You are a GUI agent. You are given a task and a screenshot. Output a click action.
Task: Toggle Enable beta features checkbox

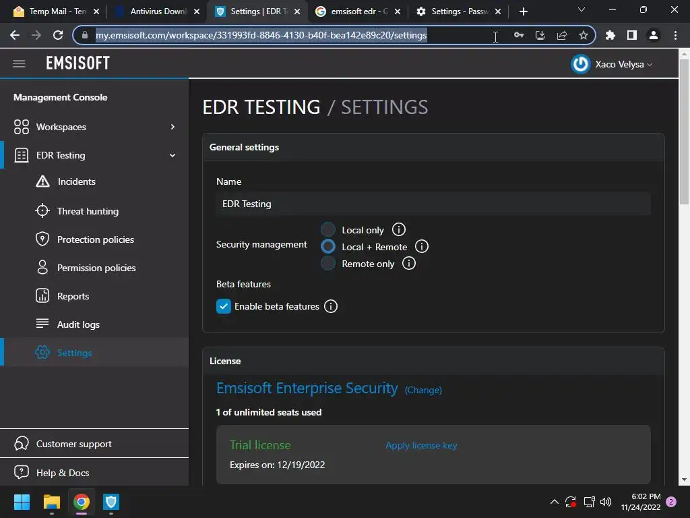(224, 306)
